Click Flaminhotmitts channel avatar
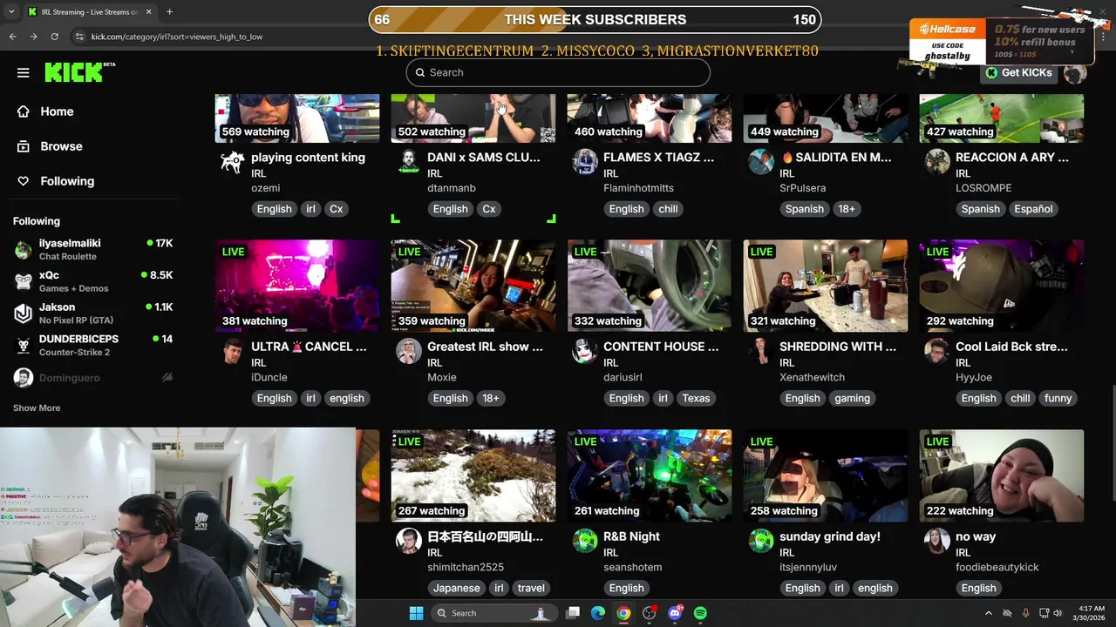This screenshot has width=1116, height=627. tap(585, 163)
